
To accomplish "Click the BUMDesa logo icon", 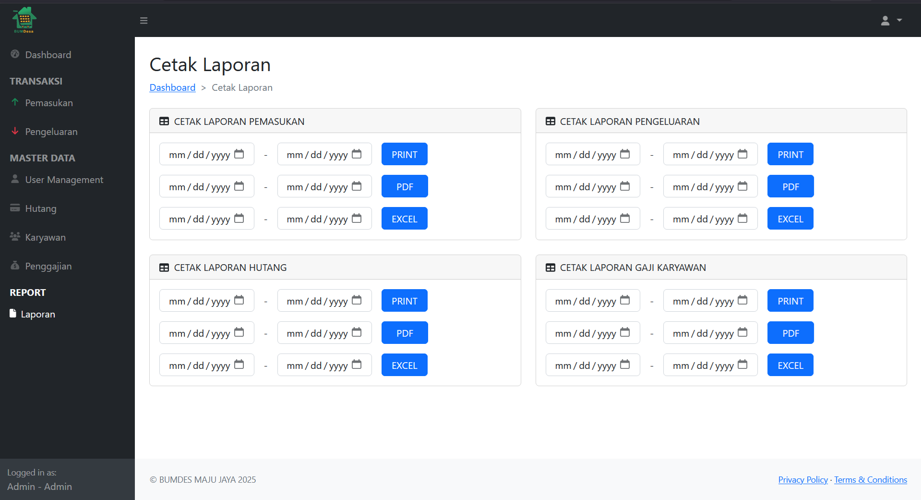I will click(x=24, y=20).
